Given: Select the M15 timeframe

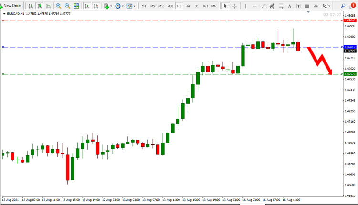Looking at the screenshot, I should coord(161,6).
